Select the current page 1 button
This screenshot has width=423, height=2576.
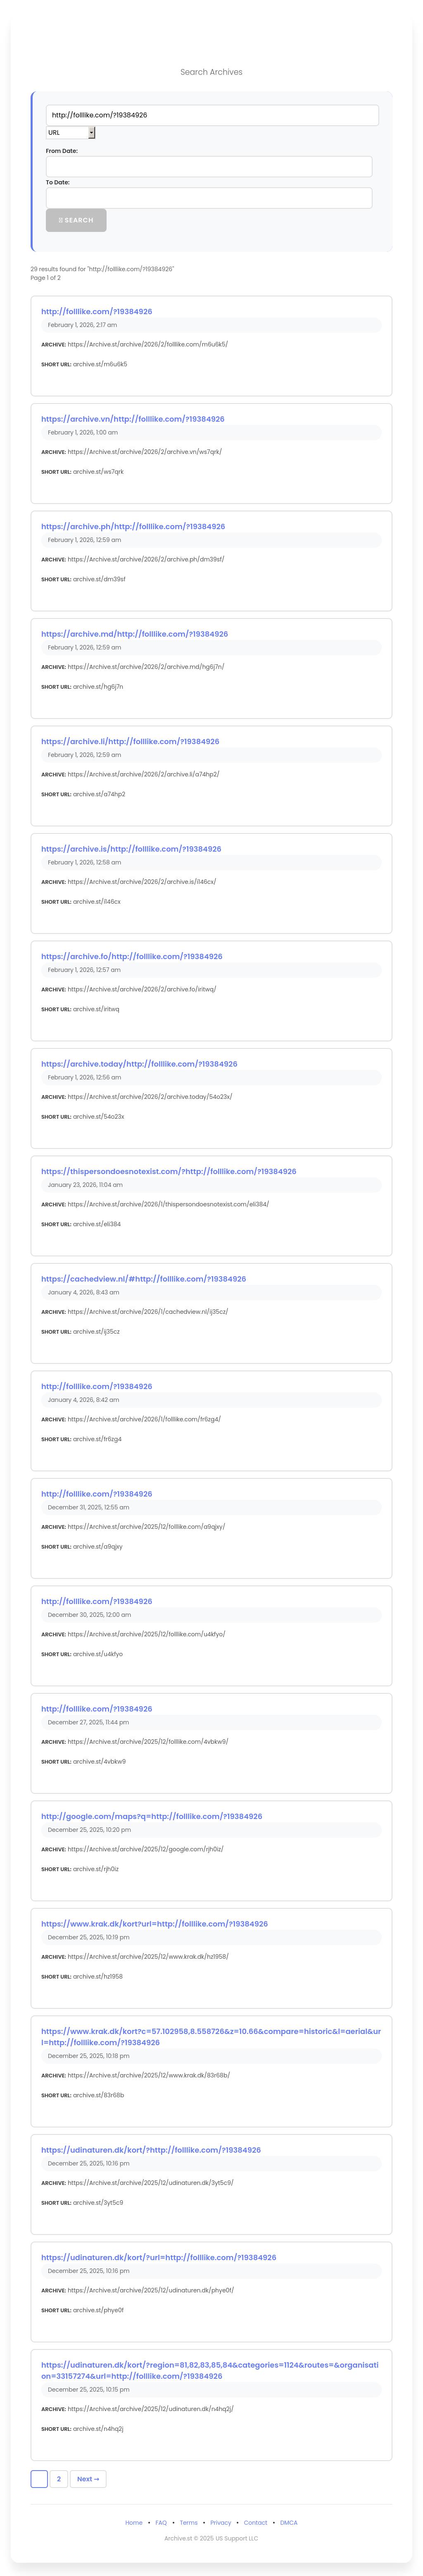point(39,2478)
